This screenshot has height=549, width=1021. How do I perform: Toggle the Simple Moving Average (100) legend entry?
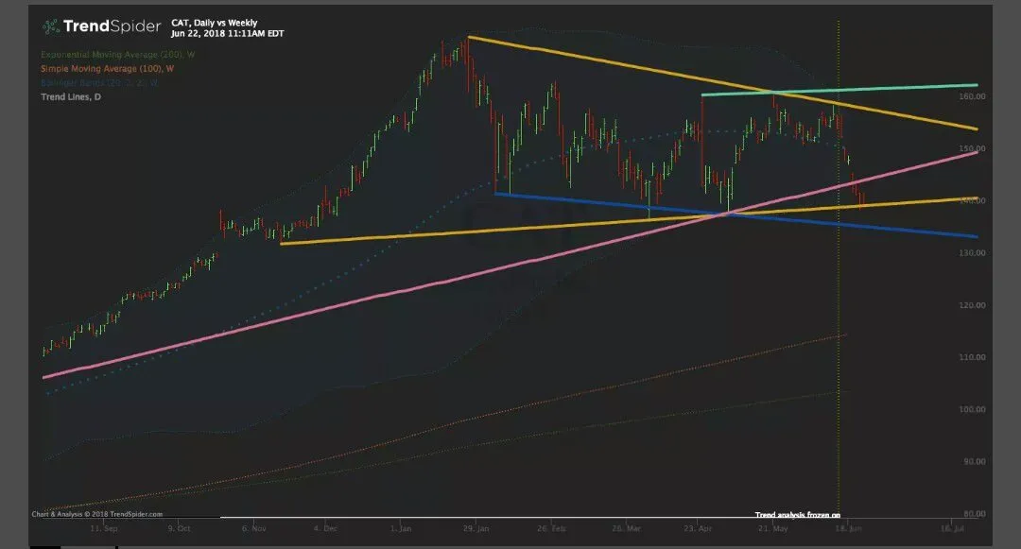coord(108,68)
